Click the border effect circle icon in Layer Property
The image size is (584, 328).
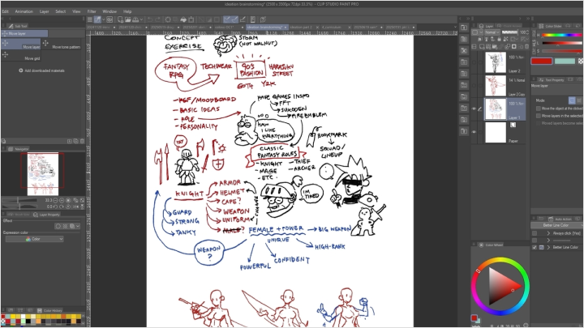pyautogui.click(x=58, y=226)
